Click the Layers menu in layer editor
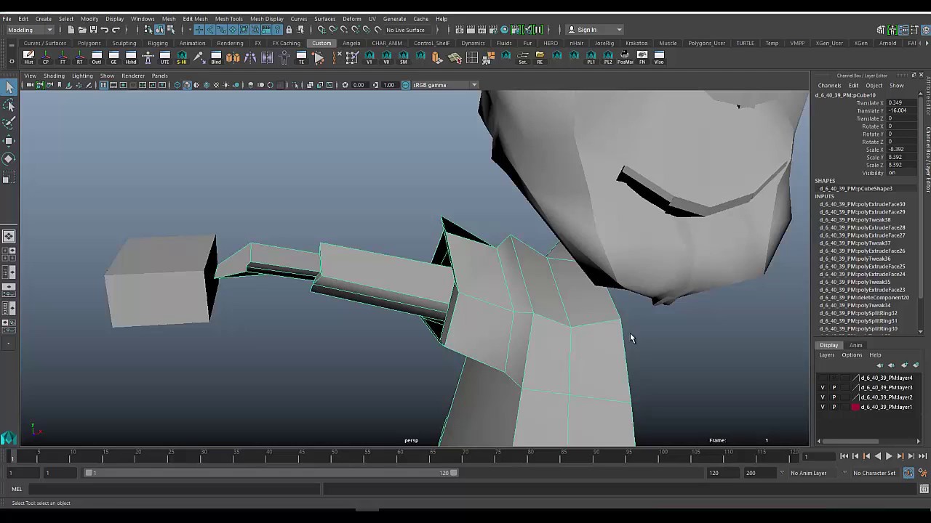 [827, 355]
